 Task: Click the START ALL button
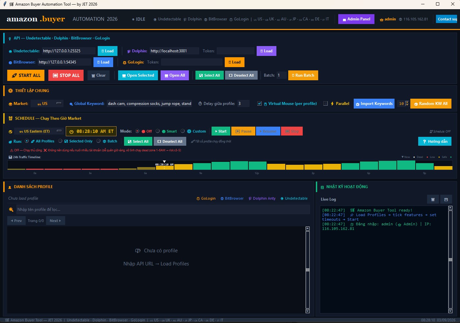point(26,75)
